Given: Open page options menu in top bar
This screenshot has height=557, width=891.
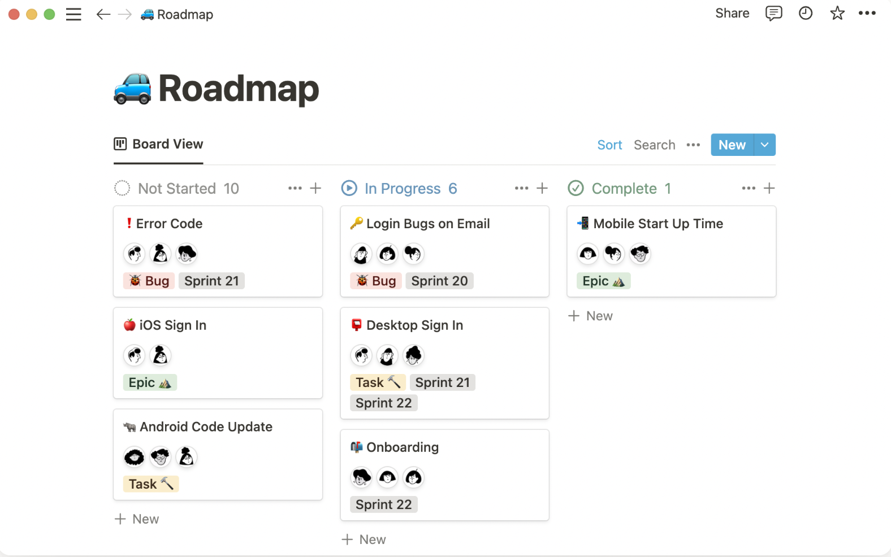Looking at the screenshot, I should pyautogui.click(x=867, y=14).
